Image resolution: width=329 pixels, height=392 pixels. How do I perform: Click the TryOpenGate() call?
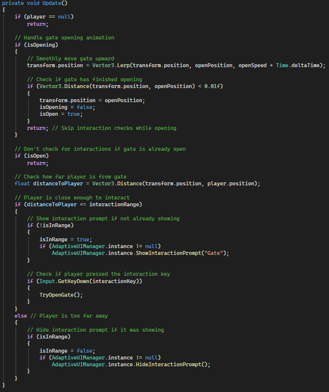[61, 295]
